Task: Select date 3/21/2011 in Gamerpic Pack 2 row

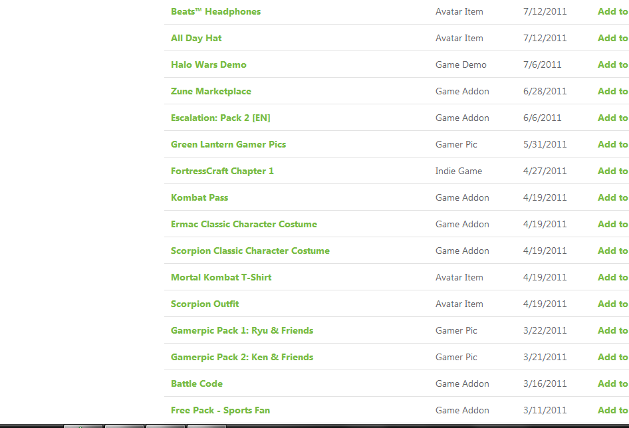Action: 545,357
